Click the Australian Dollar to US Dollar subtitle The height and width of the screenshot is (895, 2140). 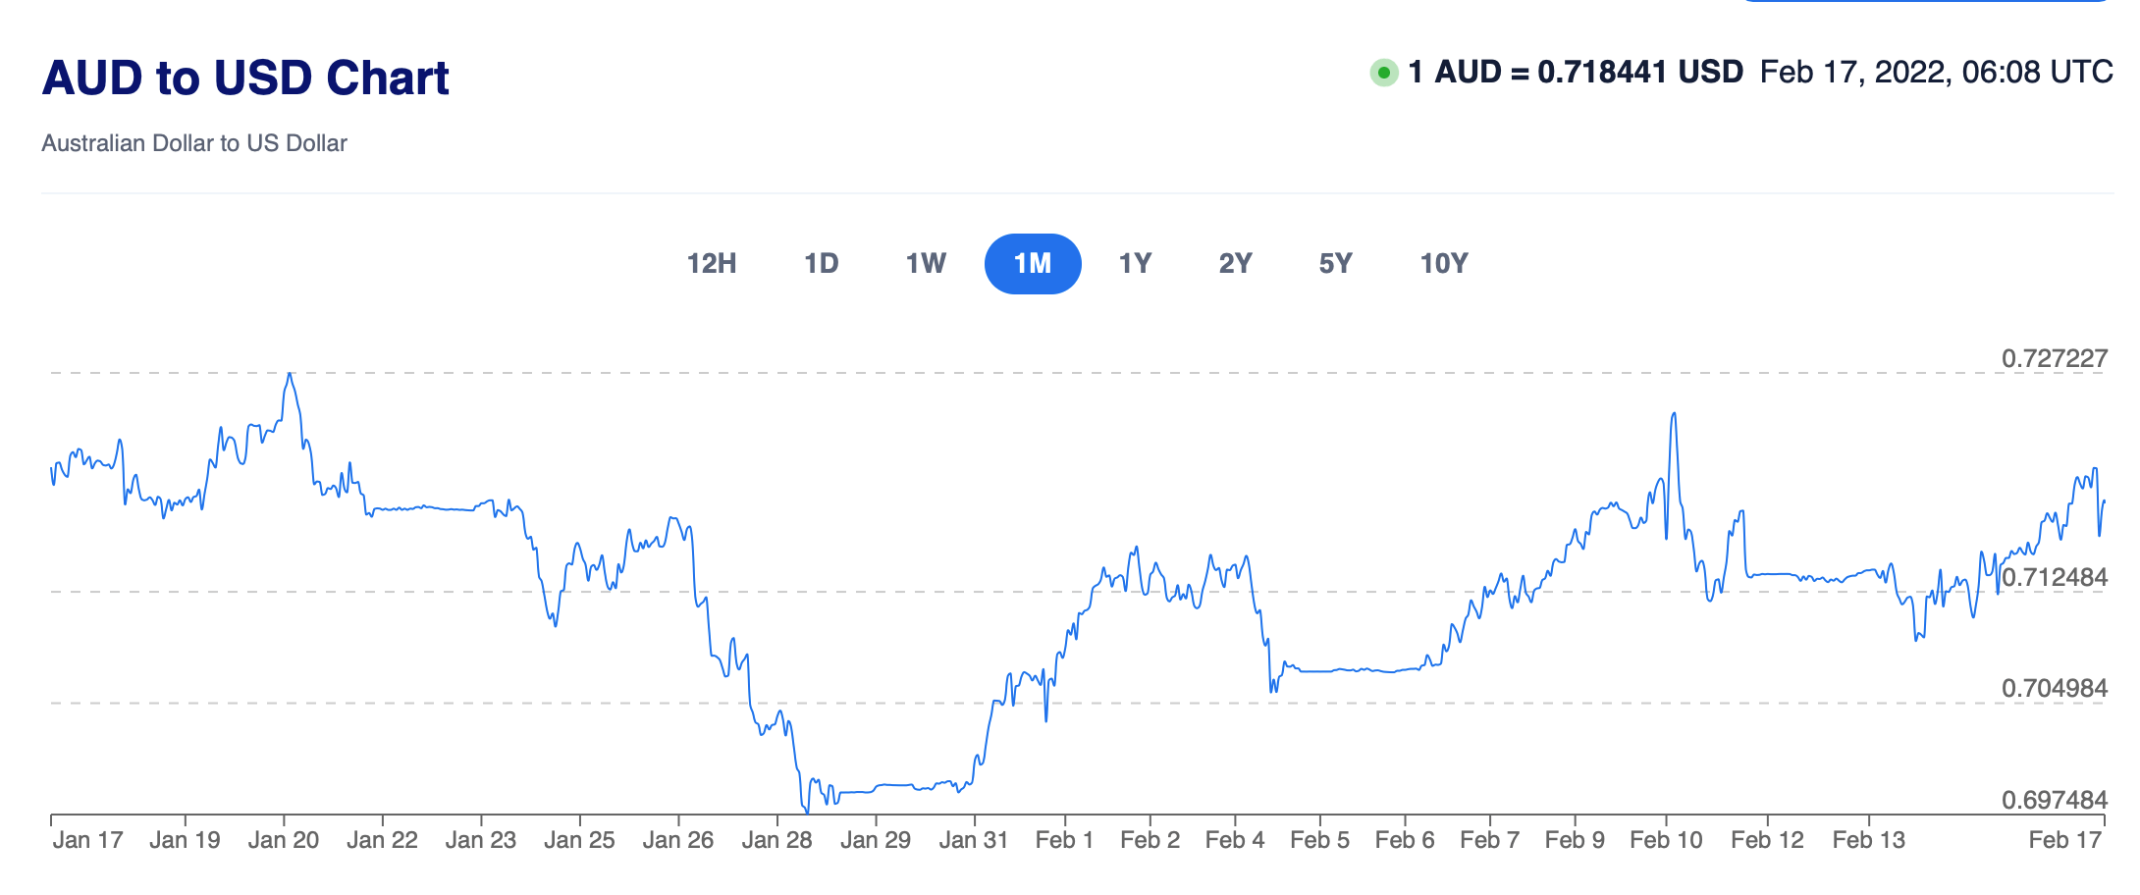pyautogui.click(x=194, y=143)
